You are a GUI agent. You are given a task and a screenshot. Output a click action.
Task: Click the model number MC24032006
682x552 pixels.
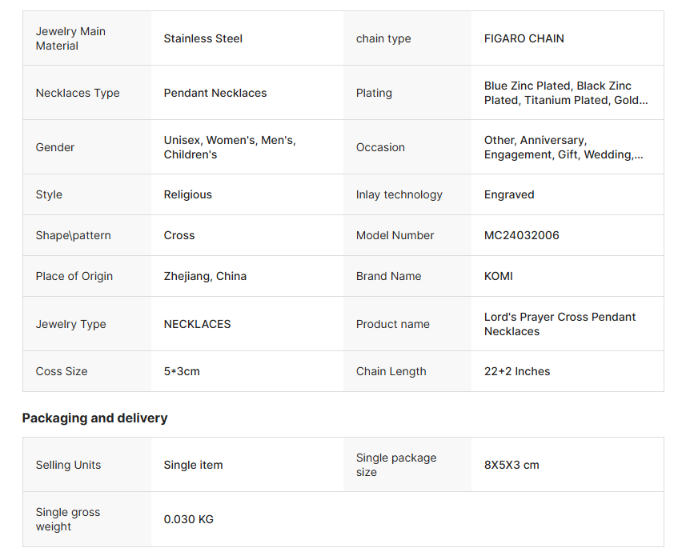521,235
